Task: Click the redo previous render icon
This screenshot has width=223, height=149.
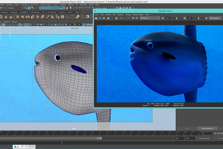Action: pos(96,18)
